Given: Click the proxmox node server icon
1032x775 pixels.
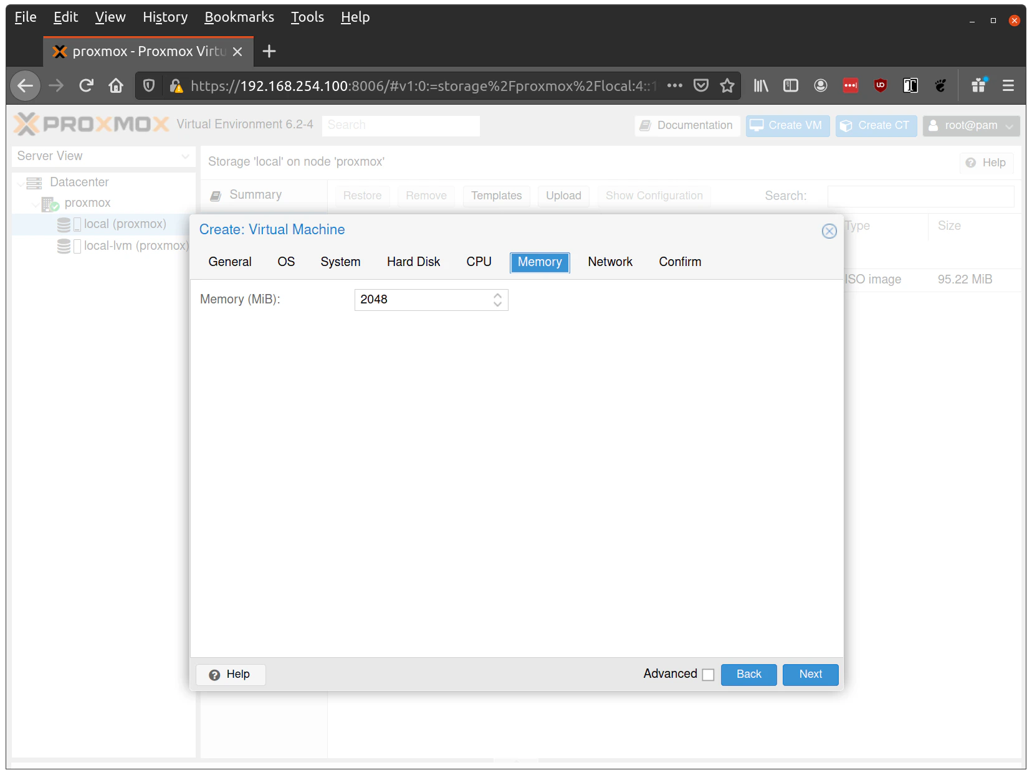Looking at the screenshot, I should point(50,204).
